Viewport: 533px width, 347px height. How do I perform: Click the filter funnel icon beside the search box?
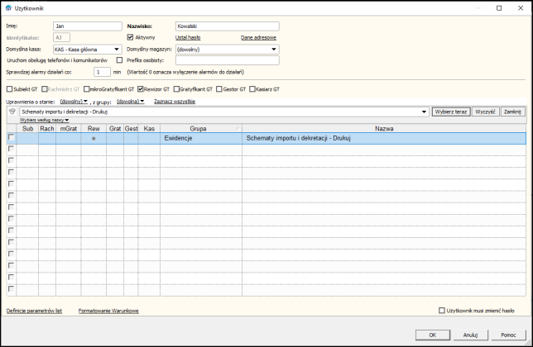12,112
